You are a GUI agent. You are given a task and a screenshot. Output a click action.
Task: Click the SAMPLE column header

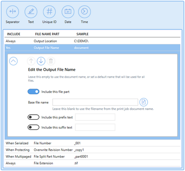83,34
